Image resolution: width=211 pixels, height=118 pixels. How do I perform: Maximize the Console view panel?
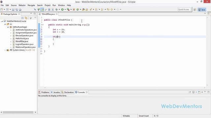pyautogui.click(x=209, y=92)
